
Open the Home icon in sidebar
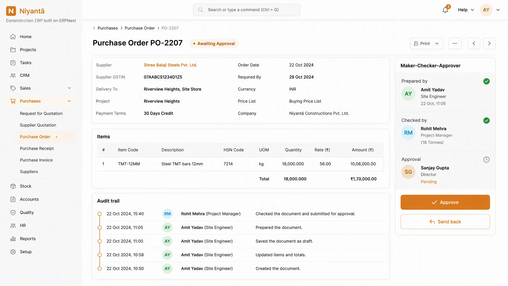point(13,37)
